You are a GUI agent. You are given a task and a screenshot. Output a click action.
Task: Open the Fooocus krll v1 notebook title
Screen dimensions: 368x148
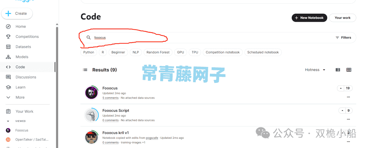[x=116, y=133]
